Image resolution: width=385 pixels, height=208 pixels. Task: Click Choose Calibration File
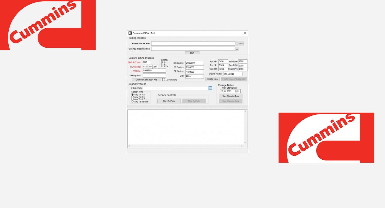(x=146, y=79)
